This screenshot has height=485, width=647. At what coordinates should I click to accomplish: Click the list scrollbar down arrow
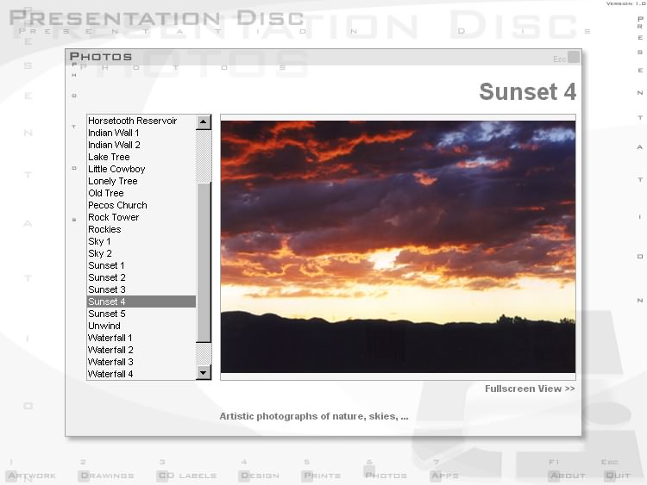[204, 372]
